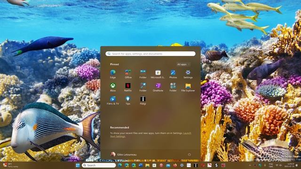Open the ENG language input switcher
This screenshot has width=301, height=169.
tap(271, 165)
